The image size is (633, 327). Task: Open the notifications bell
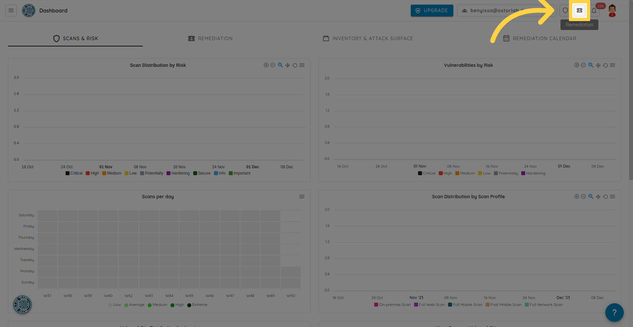[594, 11]
